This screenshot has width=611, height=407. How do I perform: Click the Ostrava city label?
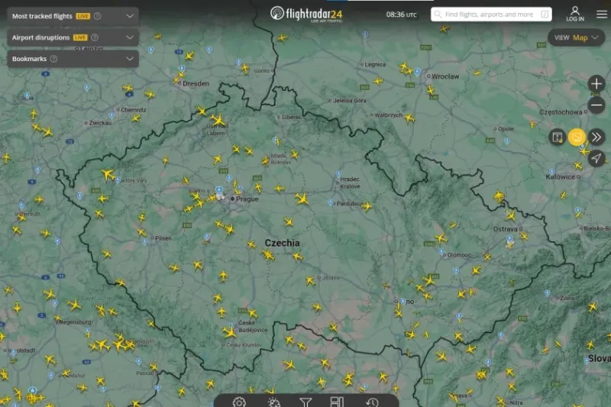click(506, 229)
